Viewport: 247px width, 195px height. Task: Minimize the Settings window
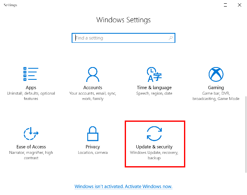226,5
